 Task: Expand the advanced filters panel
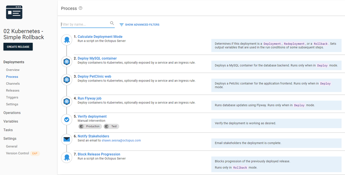pos(139,24)
